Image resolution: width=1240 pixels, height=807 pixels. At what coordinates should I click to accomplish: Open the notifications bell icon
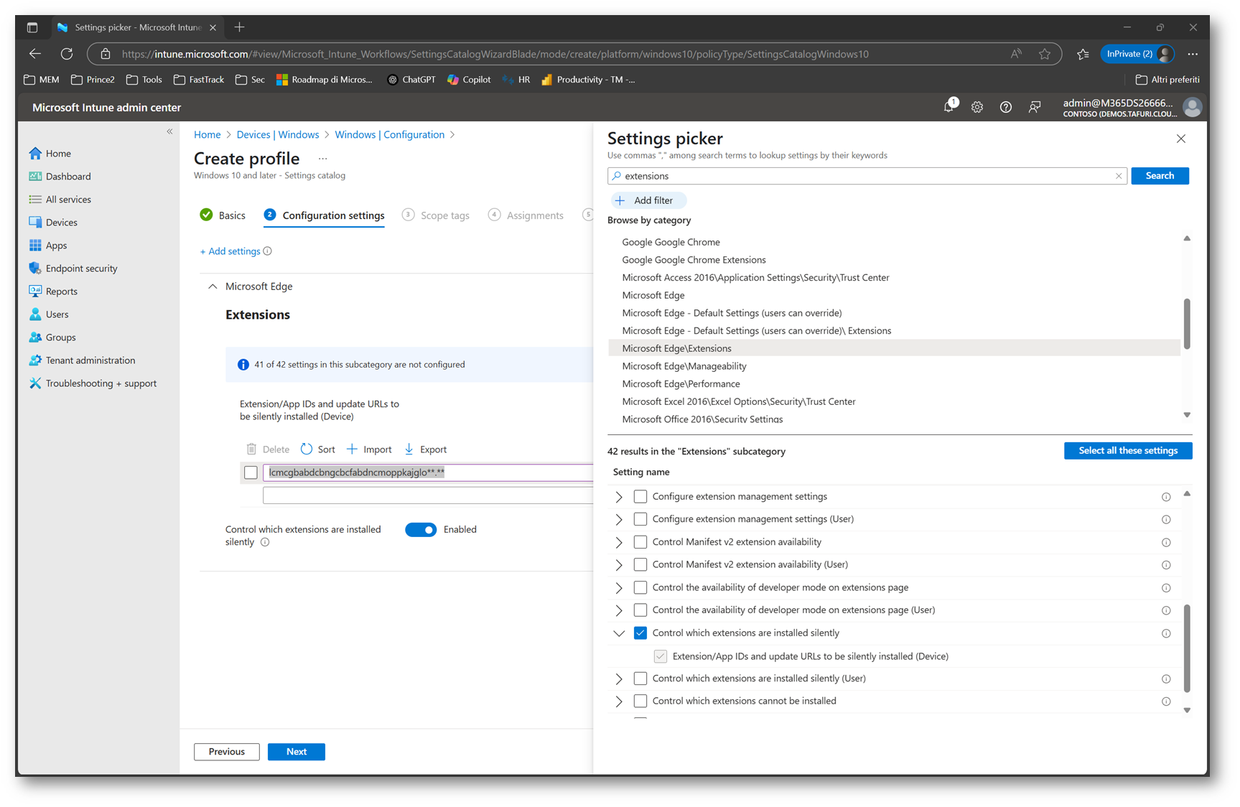(949, 106)
